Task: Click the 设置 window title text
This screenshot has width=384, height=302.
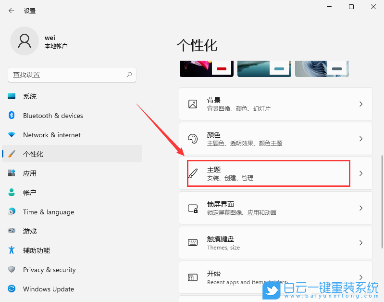Action: coord(30,11)
